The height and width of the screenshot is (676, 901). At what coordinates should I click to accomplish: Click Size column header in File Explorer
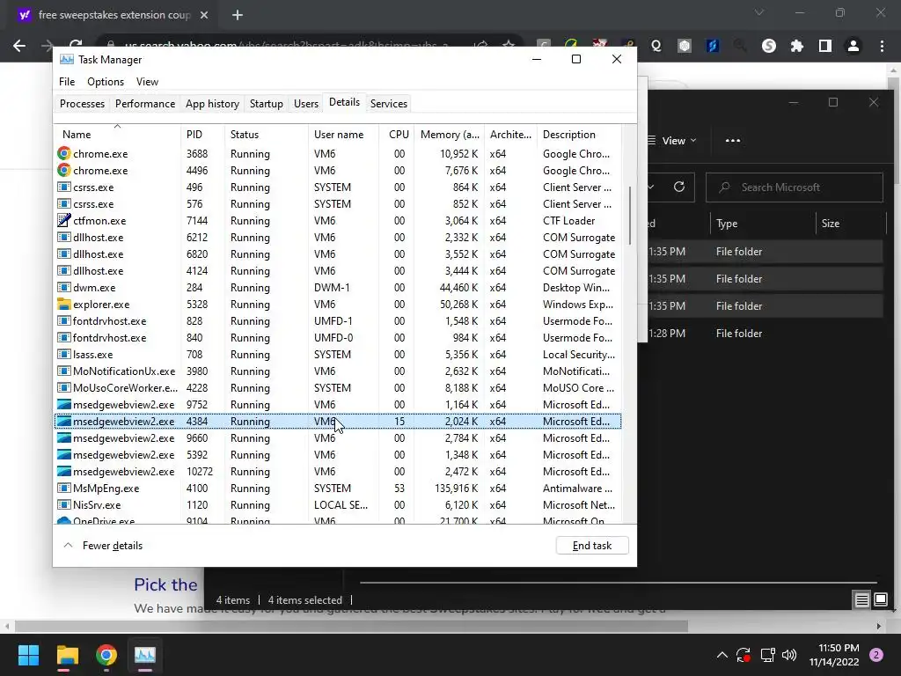[851, 223]
